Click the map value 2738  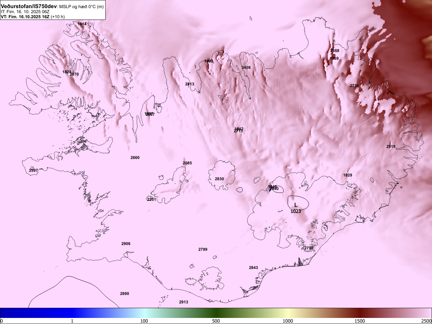(x=354, y=86)
